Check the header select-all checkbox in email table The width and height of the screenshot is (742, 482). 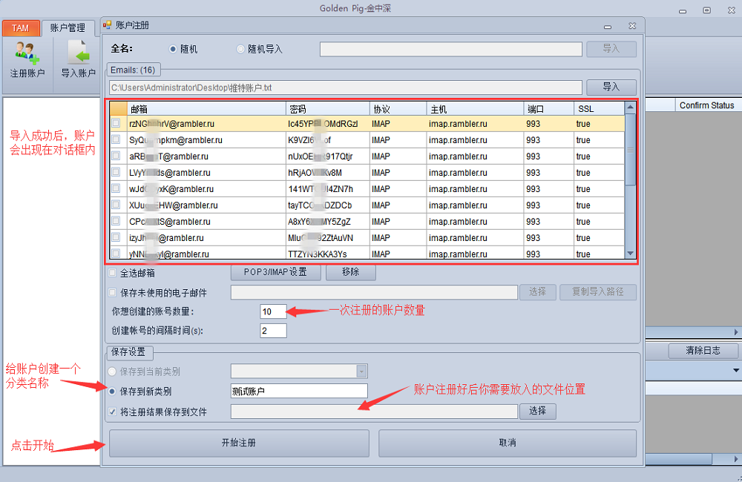[118, 109]
